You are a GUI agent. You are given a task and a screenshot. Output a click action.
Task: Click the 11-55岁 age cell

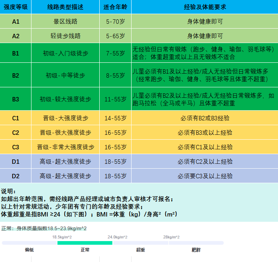115,99
